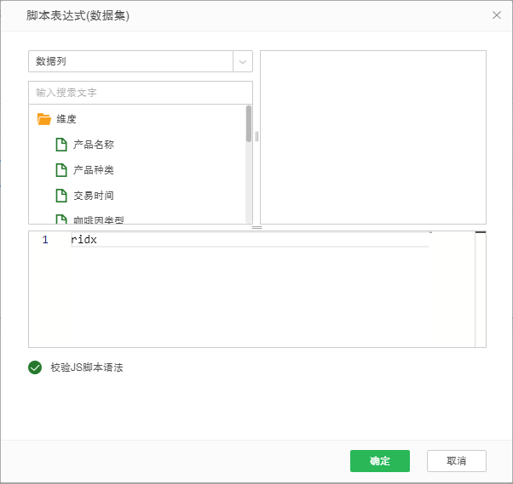This screenshot has width=513, height=484.
Task: Click the file icon next to 产品名称
Action: 61,145
